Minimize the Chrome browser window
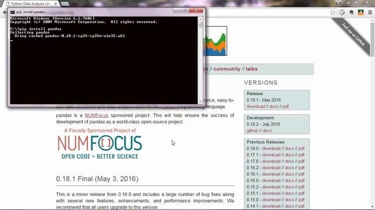375x210 pixels. (349, 2)
